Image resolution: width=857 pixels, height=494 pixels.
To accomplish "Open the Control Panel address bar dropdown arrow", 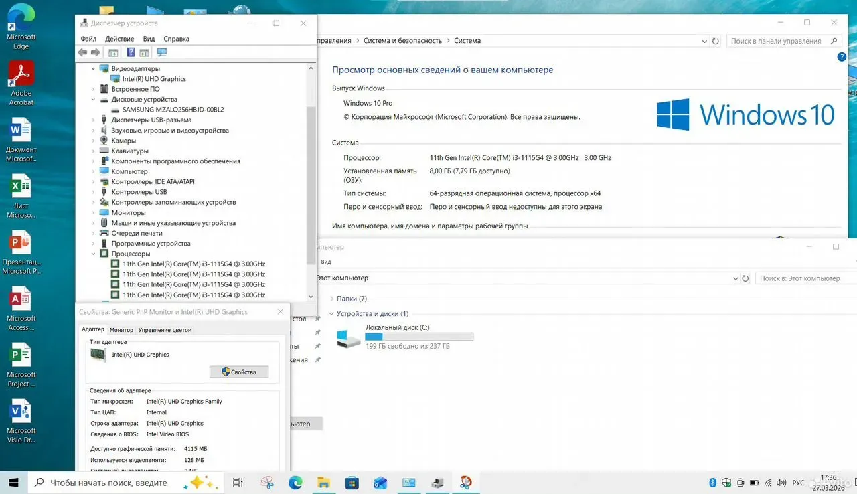I will (x=706, y=41).
